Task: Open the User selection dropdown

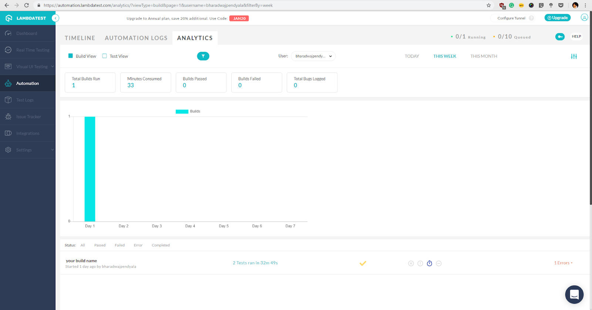Action: 313,56
